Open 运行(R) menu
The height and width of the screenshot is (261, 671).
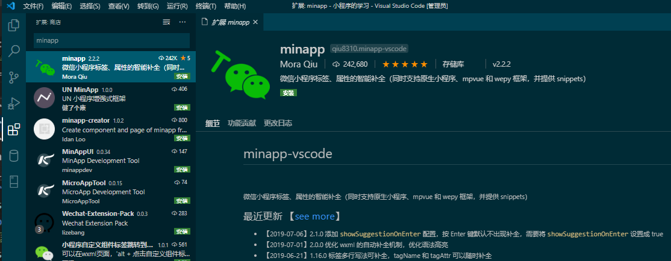[x=177, y=7]
